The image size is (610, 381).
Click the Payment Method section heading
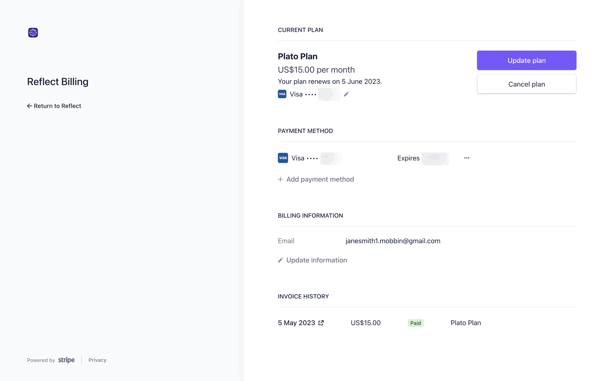[x=305, y=131]
